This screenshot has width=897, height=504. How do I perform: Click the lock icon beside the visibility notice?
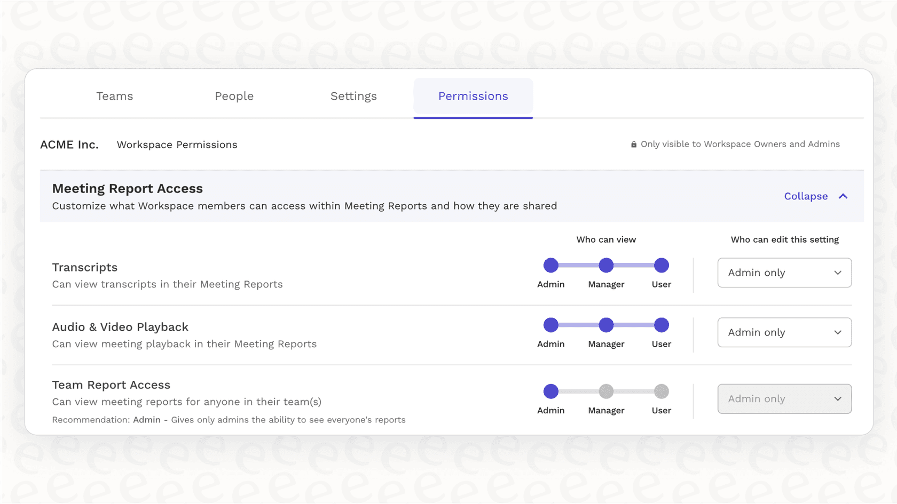click(x=633, y=144)
